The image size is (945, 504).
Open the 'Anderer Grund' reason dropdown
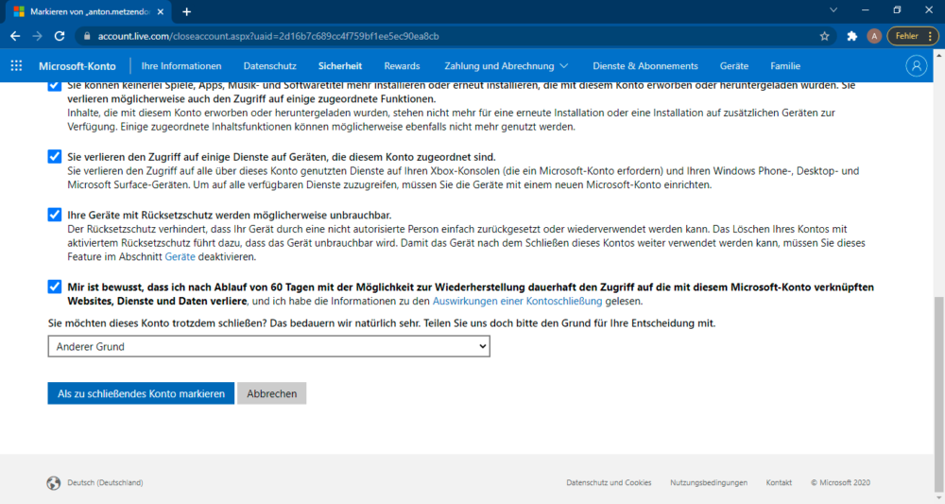268,347
